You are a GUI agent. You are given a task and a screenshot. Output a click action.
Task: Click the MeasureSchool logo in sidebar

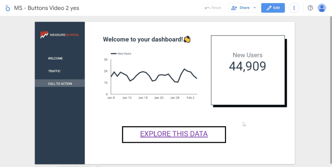(59, 35)
